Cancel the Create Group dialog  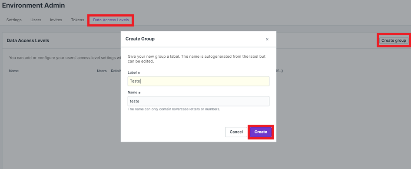click(x=236, y=132)
